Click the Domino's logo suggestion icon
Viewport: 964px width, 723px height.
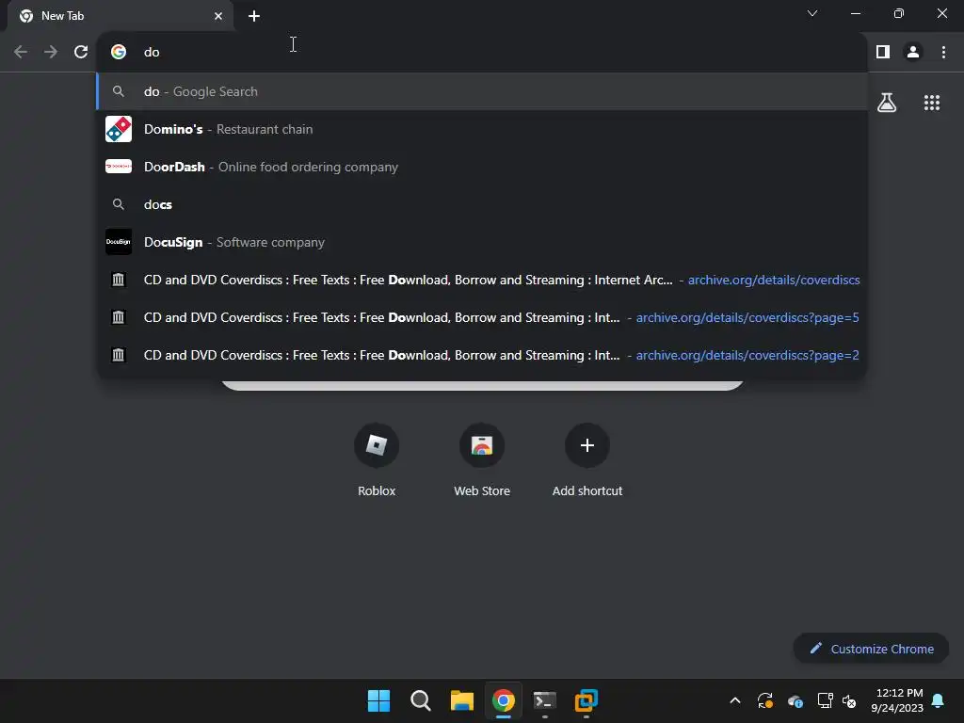(119, 129)
